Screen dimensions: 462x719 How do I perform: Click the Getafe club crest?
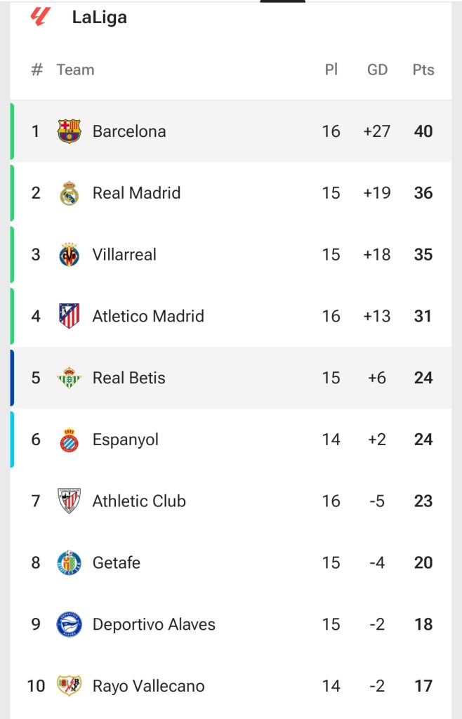(70, 562)
